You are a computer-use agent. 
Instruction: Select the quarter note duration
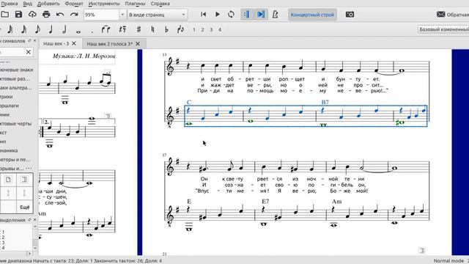point(51,29)
